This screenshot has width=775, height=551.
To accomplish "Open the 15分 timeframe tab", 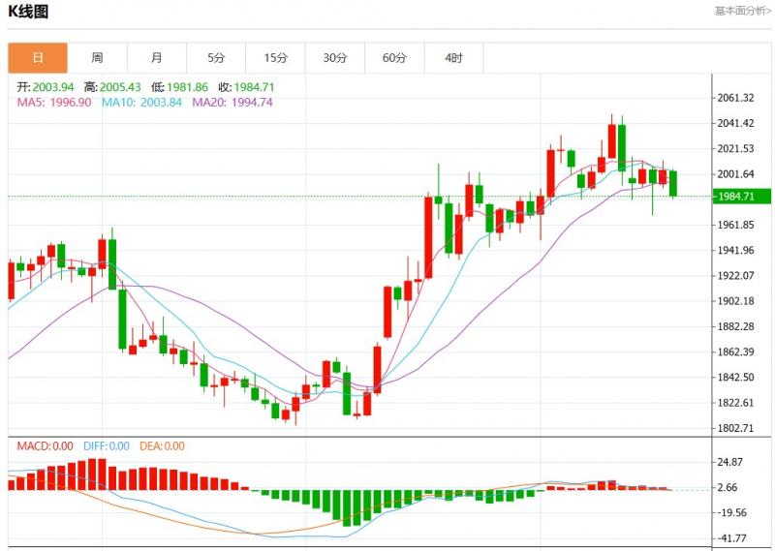I will click(275, 58).
